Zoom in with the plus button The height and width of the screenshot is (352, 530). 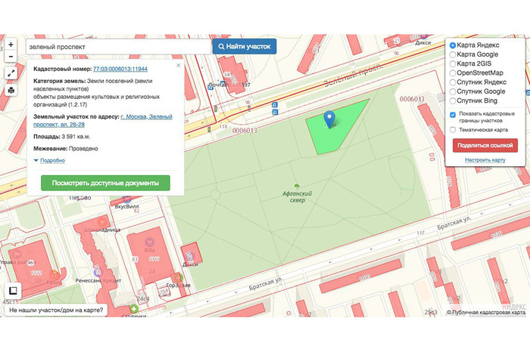[11, 45]
